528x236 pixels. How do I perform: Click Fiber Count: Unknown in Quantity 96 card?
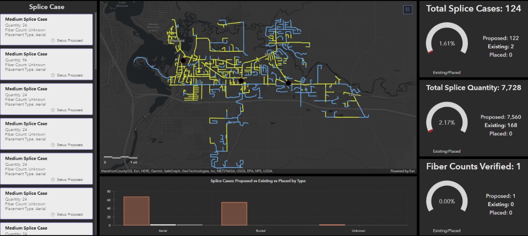(x=25, y=65)
